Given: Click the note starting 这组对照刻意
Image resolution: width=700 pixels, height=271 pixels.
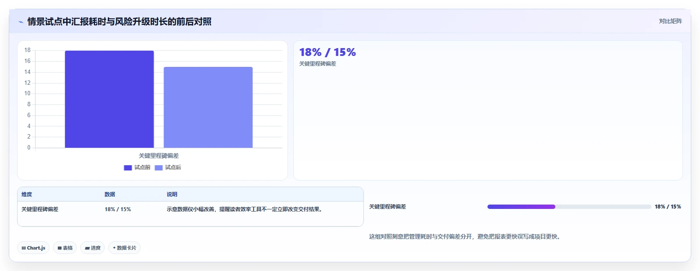Looking at the screenshot, I should tap(465, 236).
